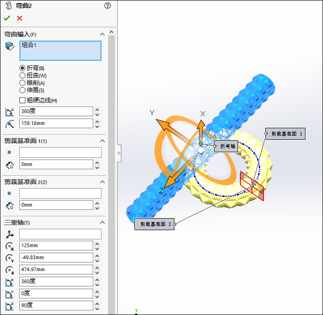Screen dimensions: 323x315
Task: Click the 折弯轴 callout label in viewport
Action: (226, 146)
